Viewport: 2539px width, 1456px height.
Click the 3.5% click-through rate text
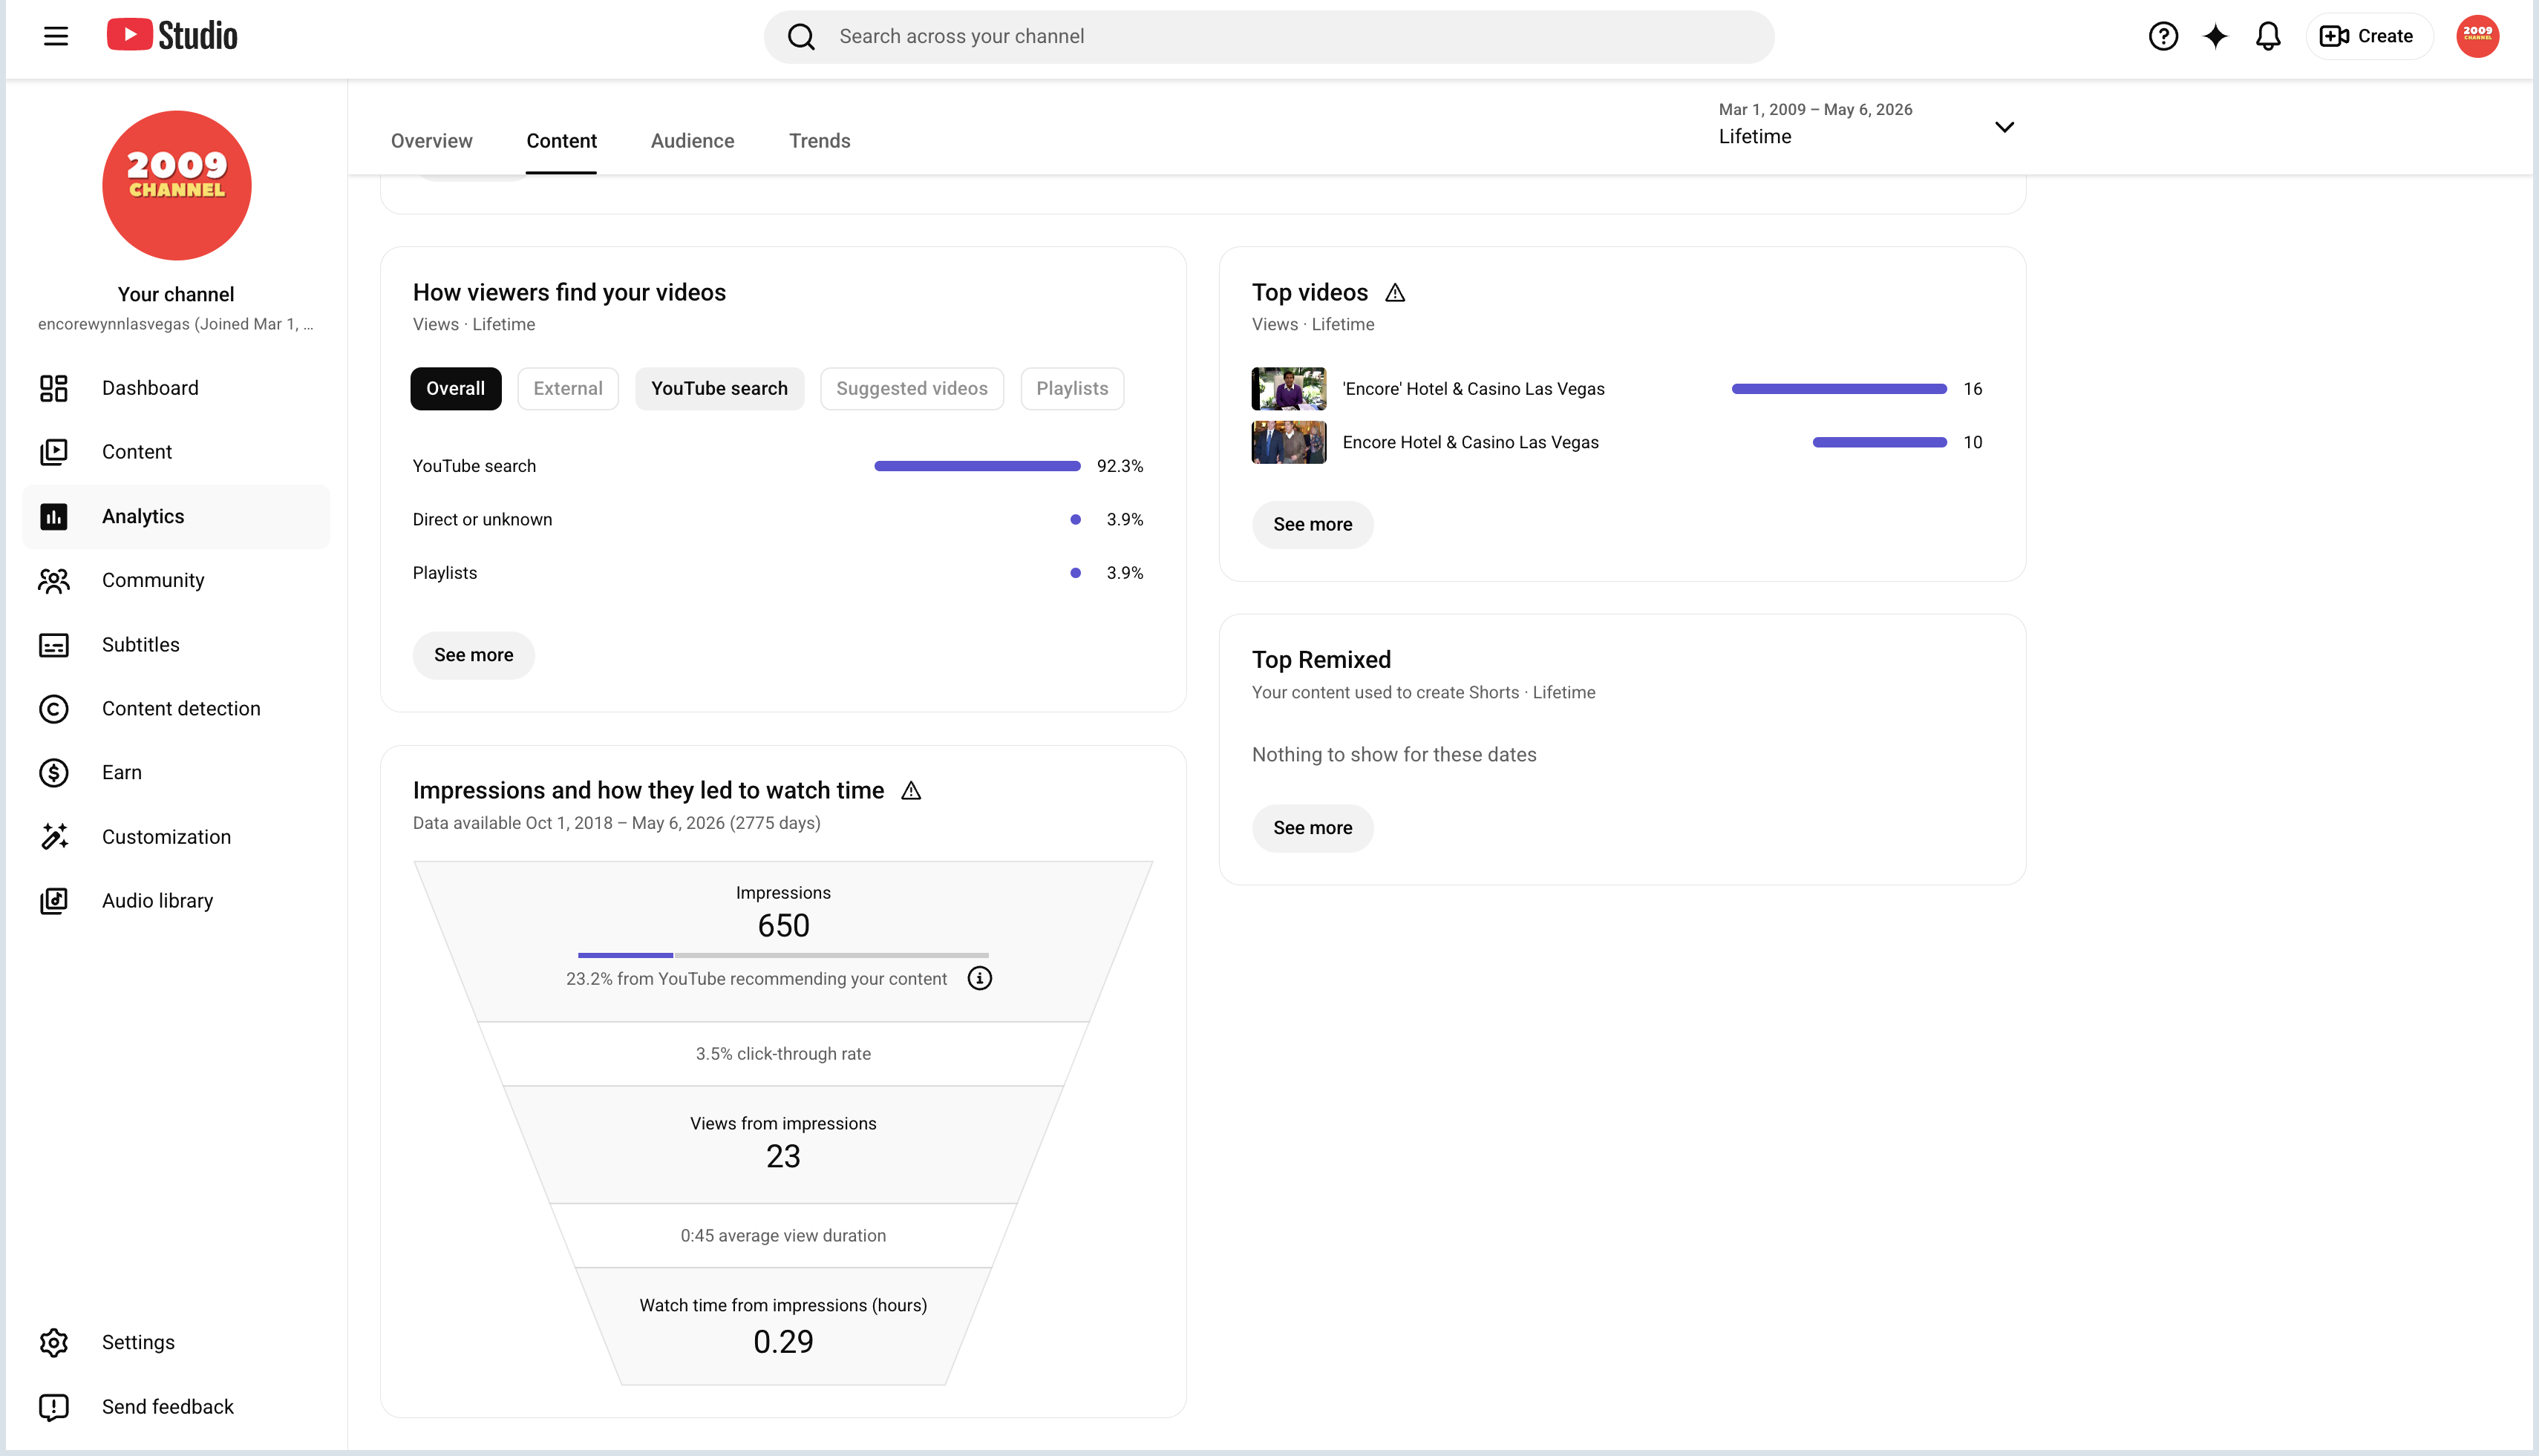(x=783, y=1054)
